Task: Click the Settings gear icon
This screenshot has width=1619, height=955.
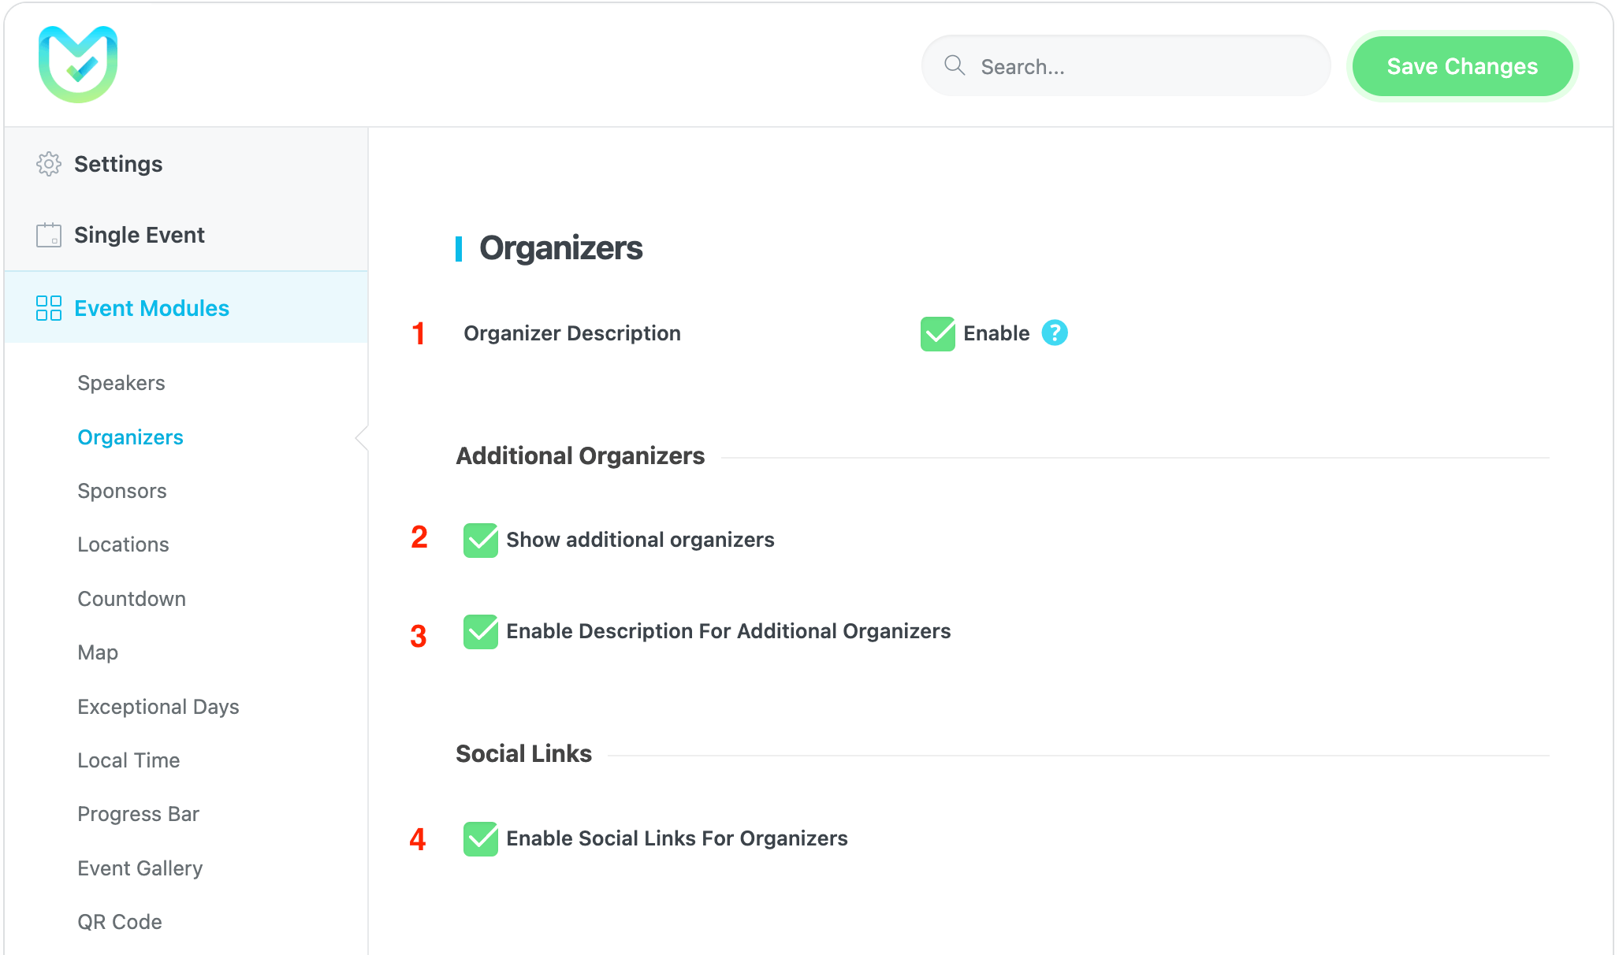Action: click(x=49, y=164)
